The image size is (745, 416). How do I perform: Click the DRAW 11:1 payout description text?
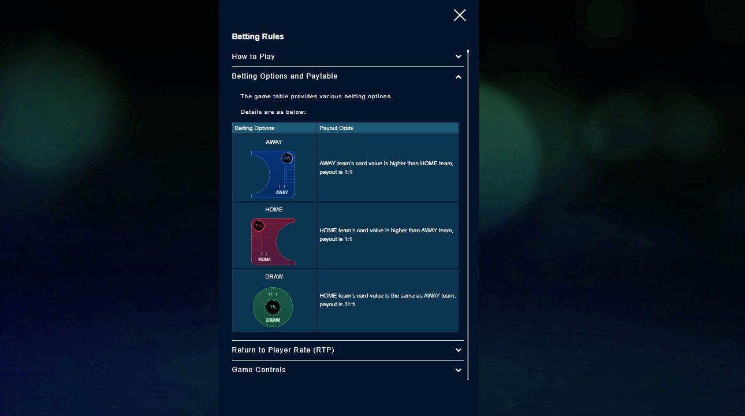(x=388, y=300)
